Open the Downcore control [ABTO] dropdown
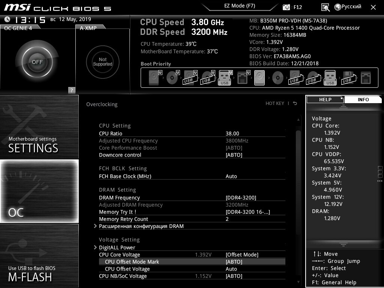384x288 pixels. (x=234, y=155)
